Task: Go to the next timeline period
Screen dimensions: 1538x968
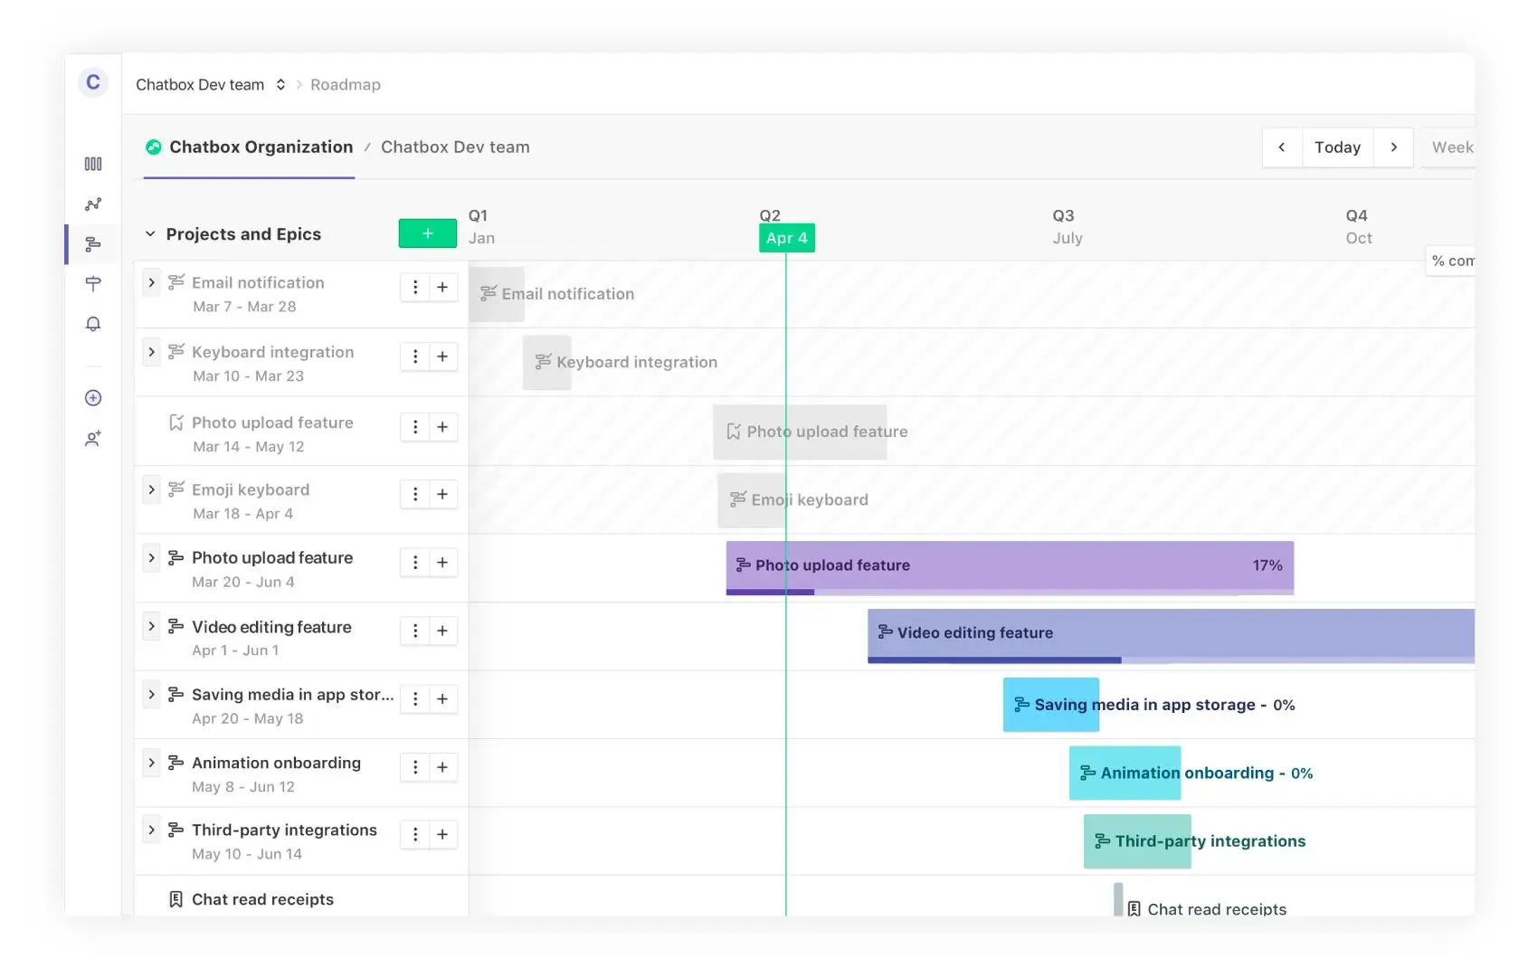Action: [x=1393, y=147]
